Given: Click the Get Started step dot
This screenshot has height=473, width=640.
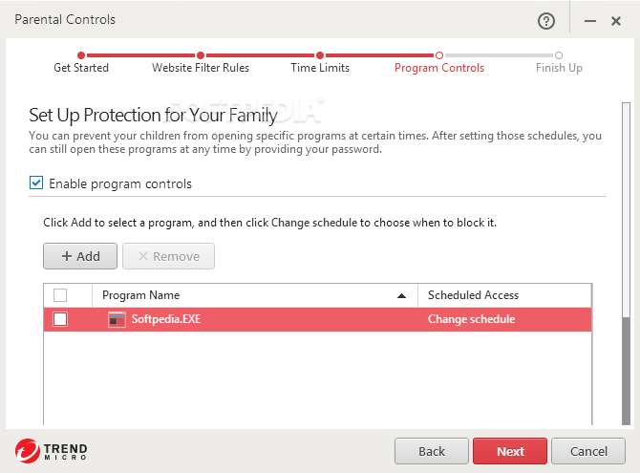Looking at the screenshot, I should (x=81, y=55).
